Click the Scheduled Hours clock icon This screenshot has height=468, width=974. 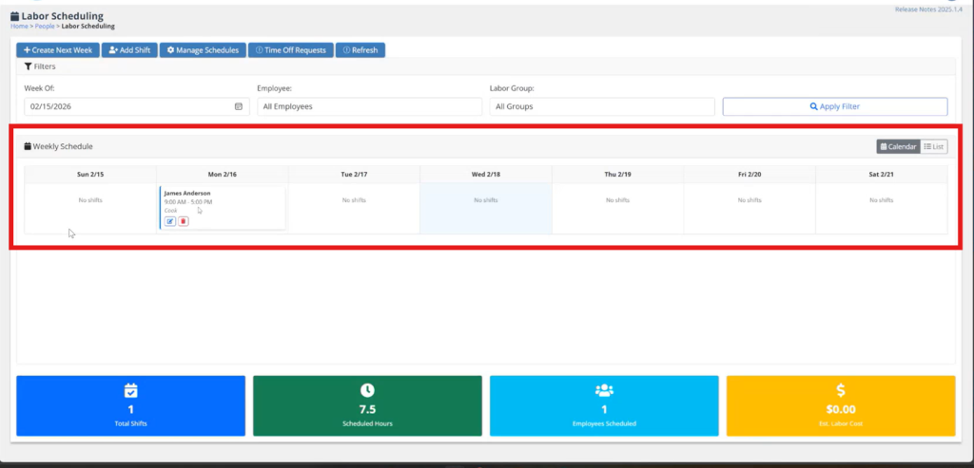click(367, 390)
